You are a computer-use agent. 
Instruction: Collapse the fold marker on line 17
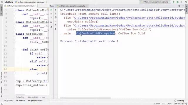pyautogui.click(x=14, y=73)
